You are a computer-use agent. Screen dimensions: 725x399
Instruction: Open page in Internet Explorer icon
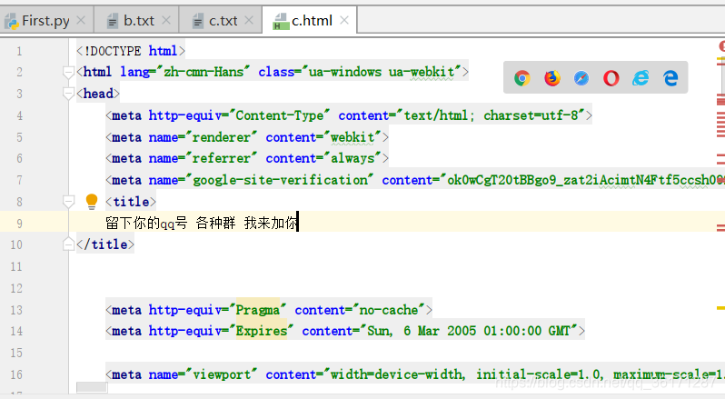(x=641, y=78)
